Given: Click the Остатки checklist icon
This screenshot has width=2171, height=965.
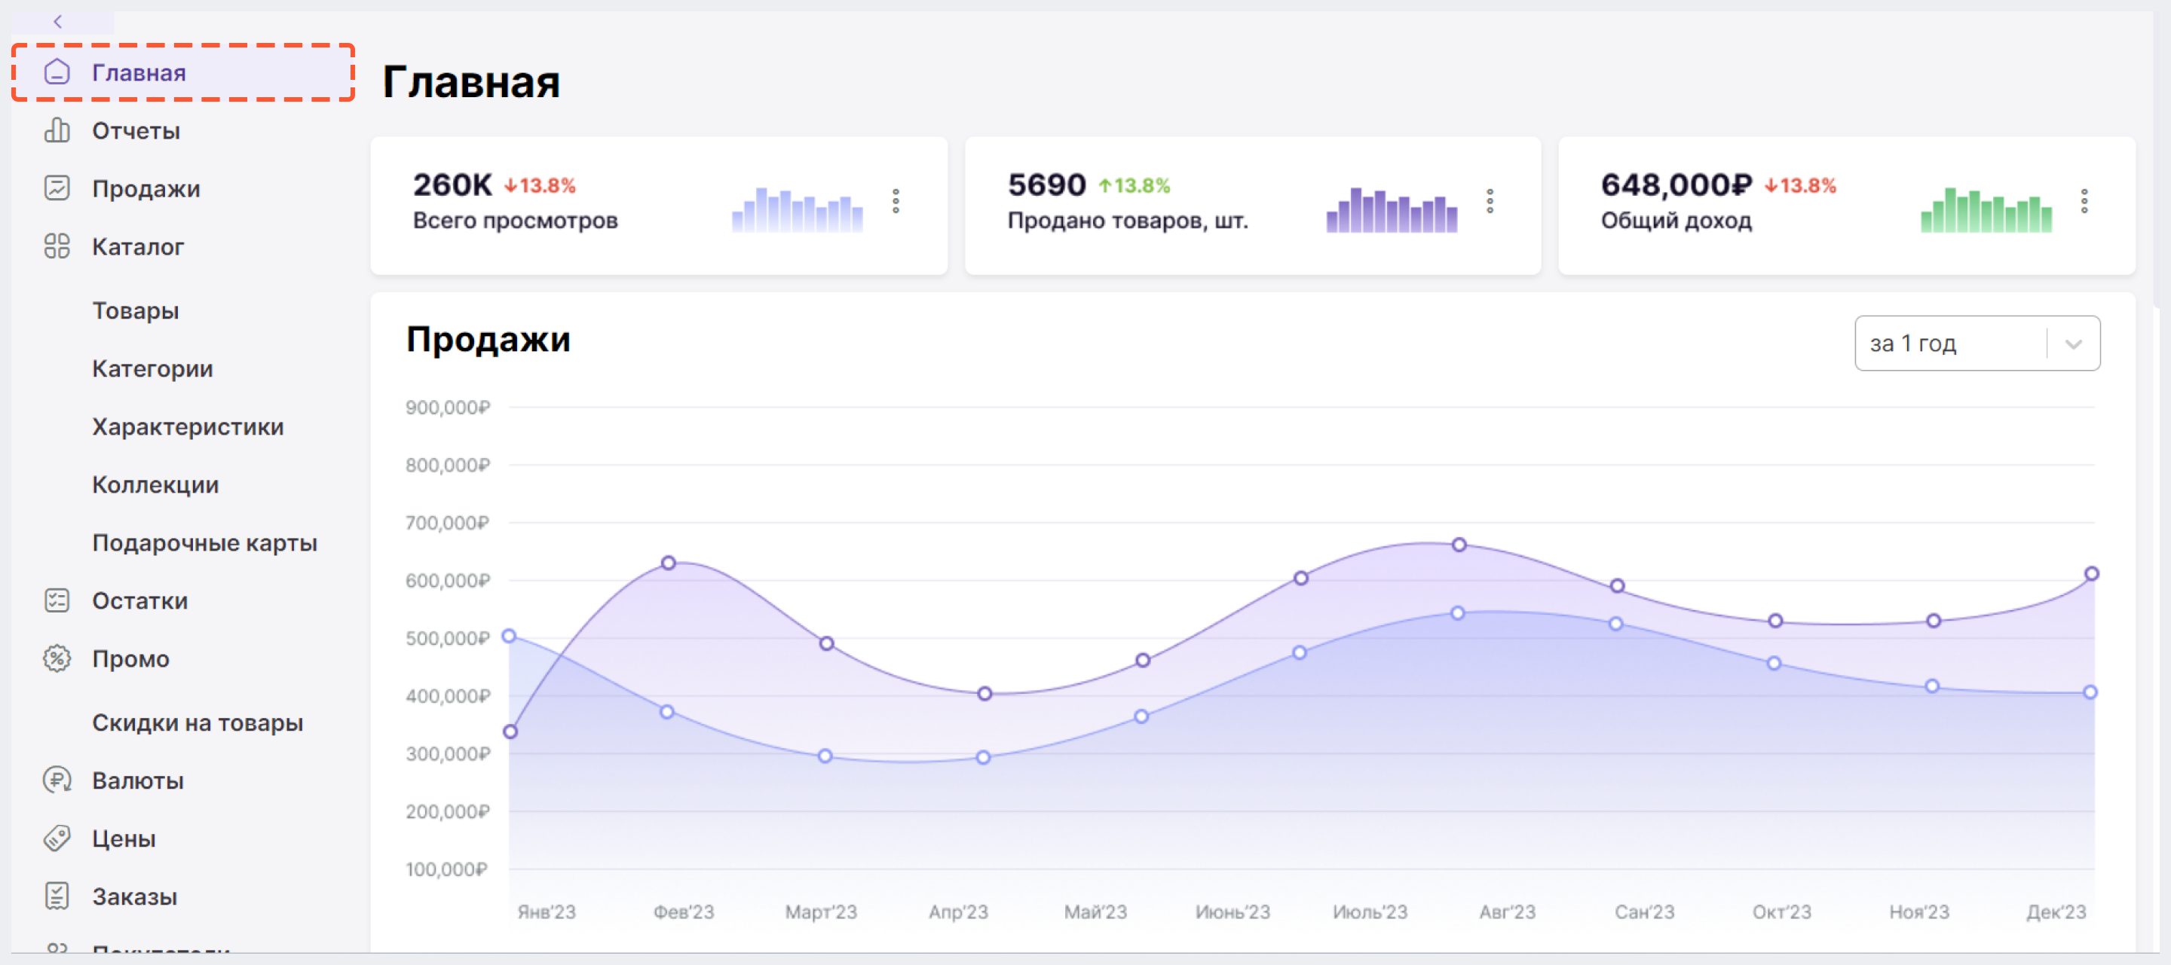Looking at the screenshot, I should [x=57, y=600].
